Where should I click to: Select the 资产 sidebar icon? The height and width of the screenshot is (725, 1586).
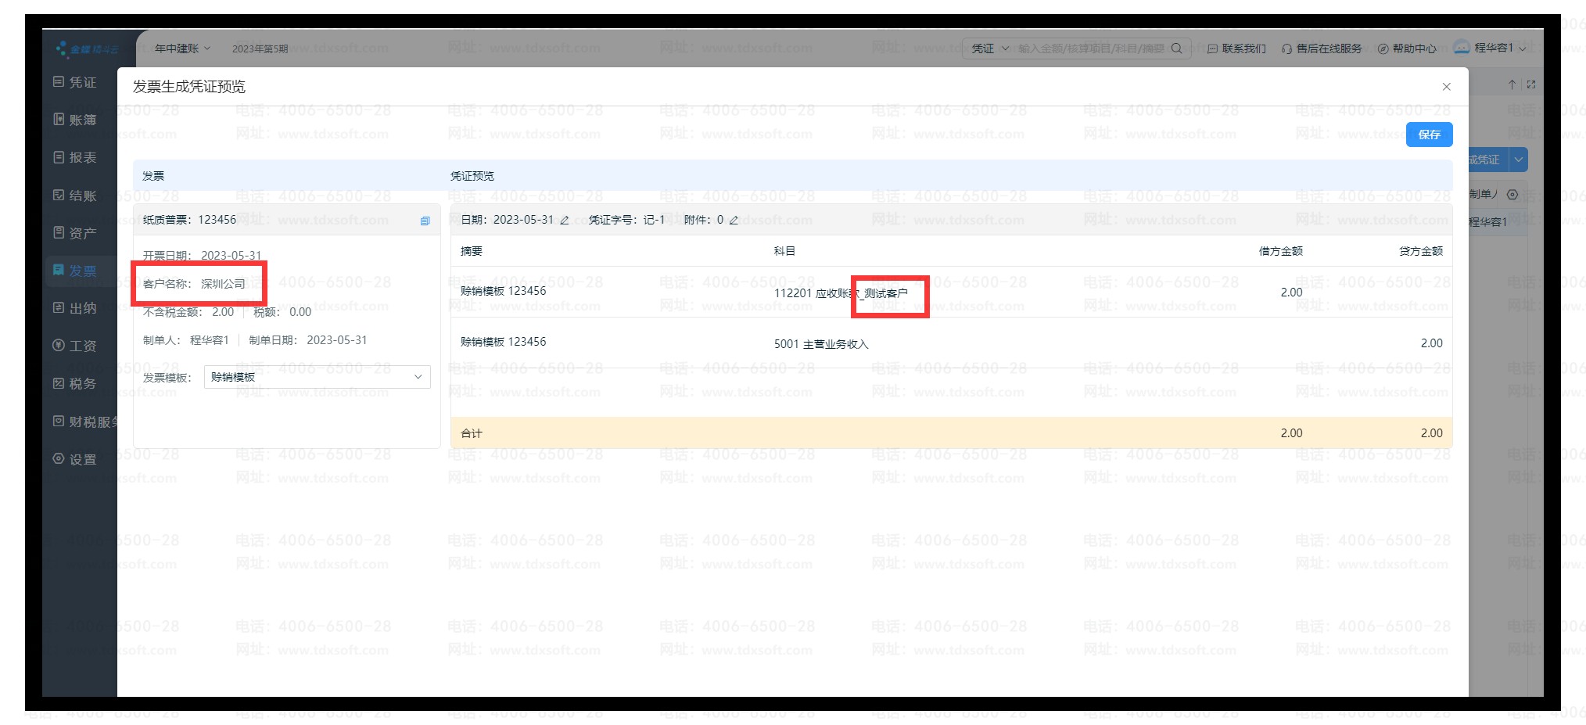[x=59, y=233]
